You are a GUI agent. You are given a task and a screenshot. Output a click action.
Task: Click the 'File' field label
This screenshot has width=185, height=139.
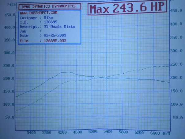(x=24, y=41)
